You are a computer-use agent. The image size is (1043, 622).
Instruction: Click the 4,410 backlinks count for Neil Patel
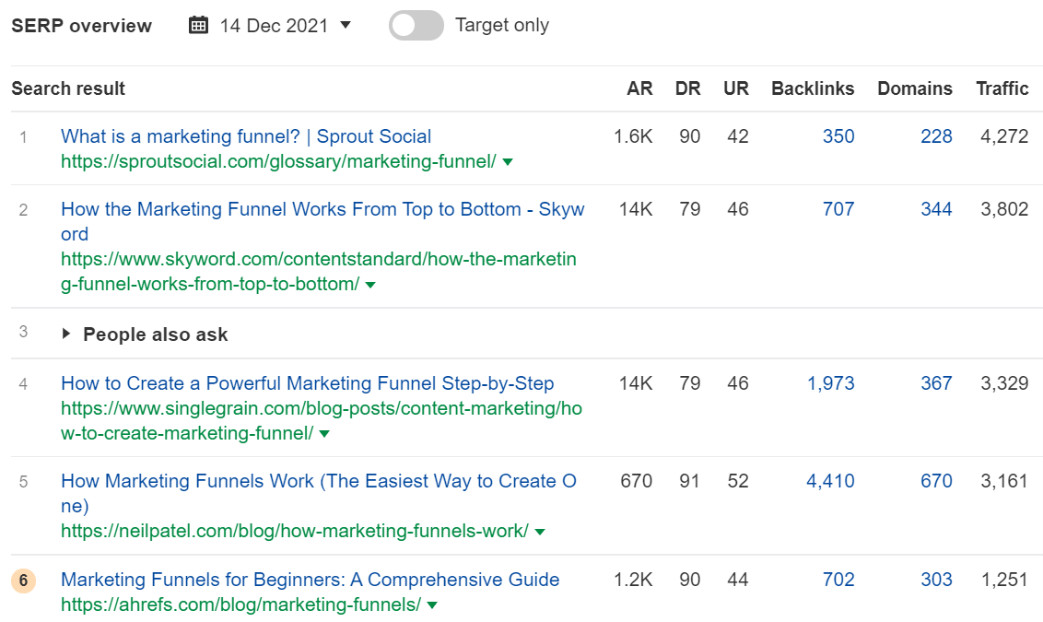click(830, 481)
